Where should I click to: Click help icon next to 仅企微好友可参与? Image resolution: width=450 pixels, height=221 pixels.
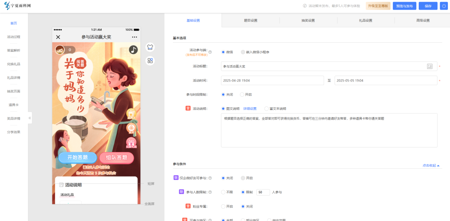pos(210,178)
